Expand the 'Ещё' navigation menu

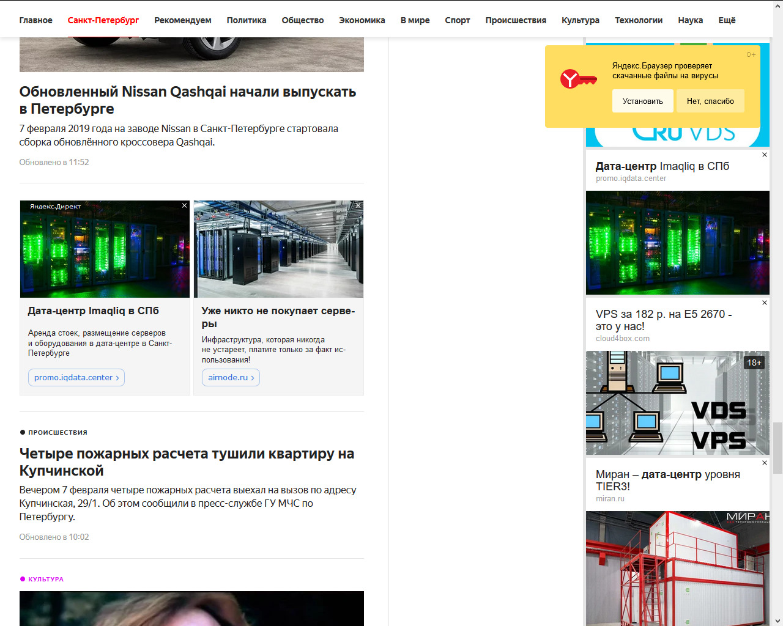[x=727, y=20]
